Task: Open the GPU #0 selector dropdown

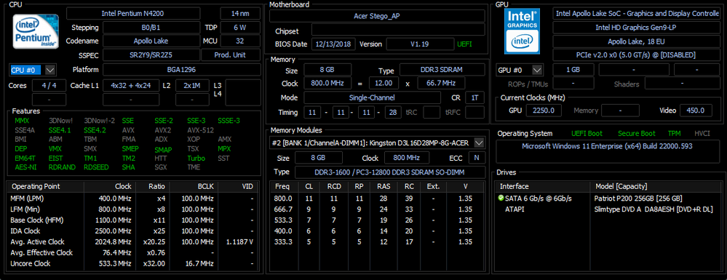Action: pos(537,71)
